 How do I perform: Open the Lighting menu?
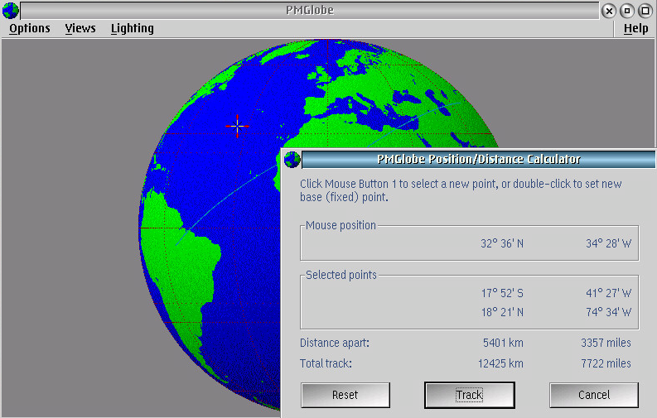click(132, 28)
